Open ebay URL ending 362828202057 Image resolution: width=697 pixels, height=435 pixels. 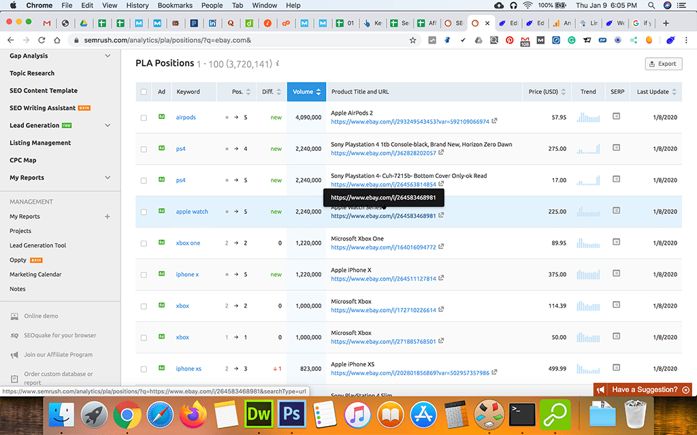(383, 153)
